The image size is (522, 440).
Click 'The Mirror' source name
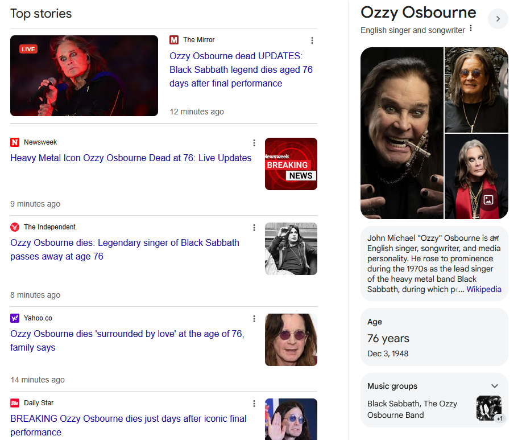click(x=199, y=40)
